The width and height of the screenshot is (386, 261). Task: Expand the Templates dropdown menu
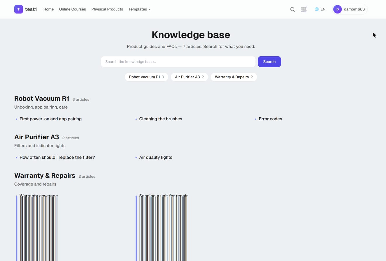[x=139, y=9]
